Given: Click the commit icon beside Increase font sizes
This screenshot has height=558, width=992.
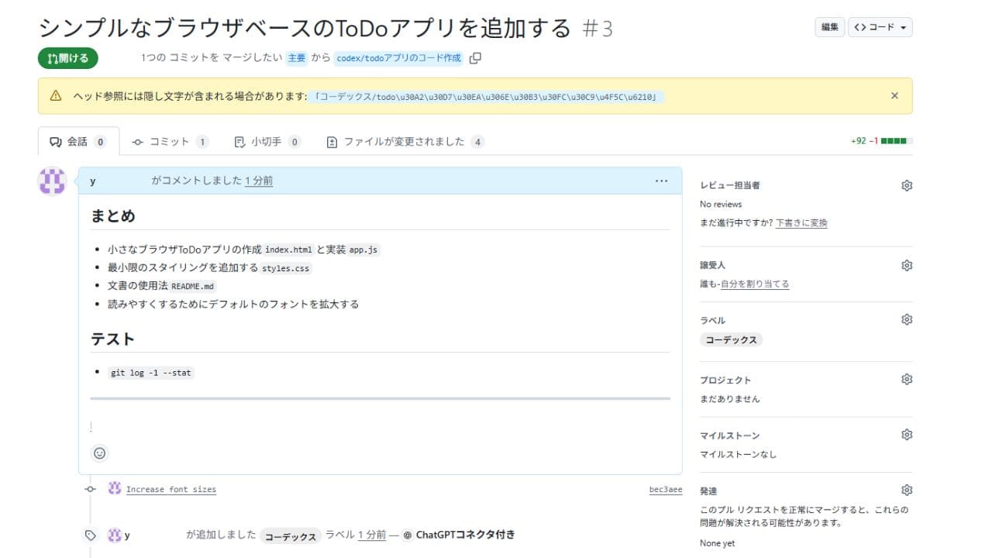Looking at the screenshot, I should (x=90, y=489).
